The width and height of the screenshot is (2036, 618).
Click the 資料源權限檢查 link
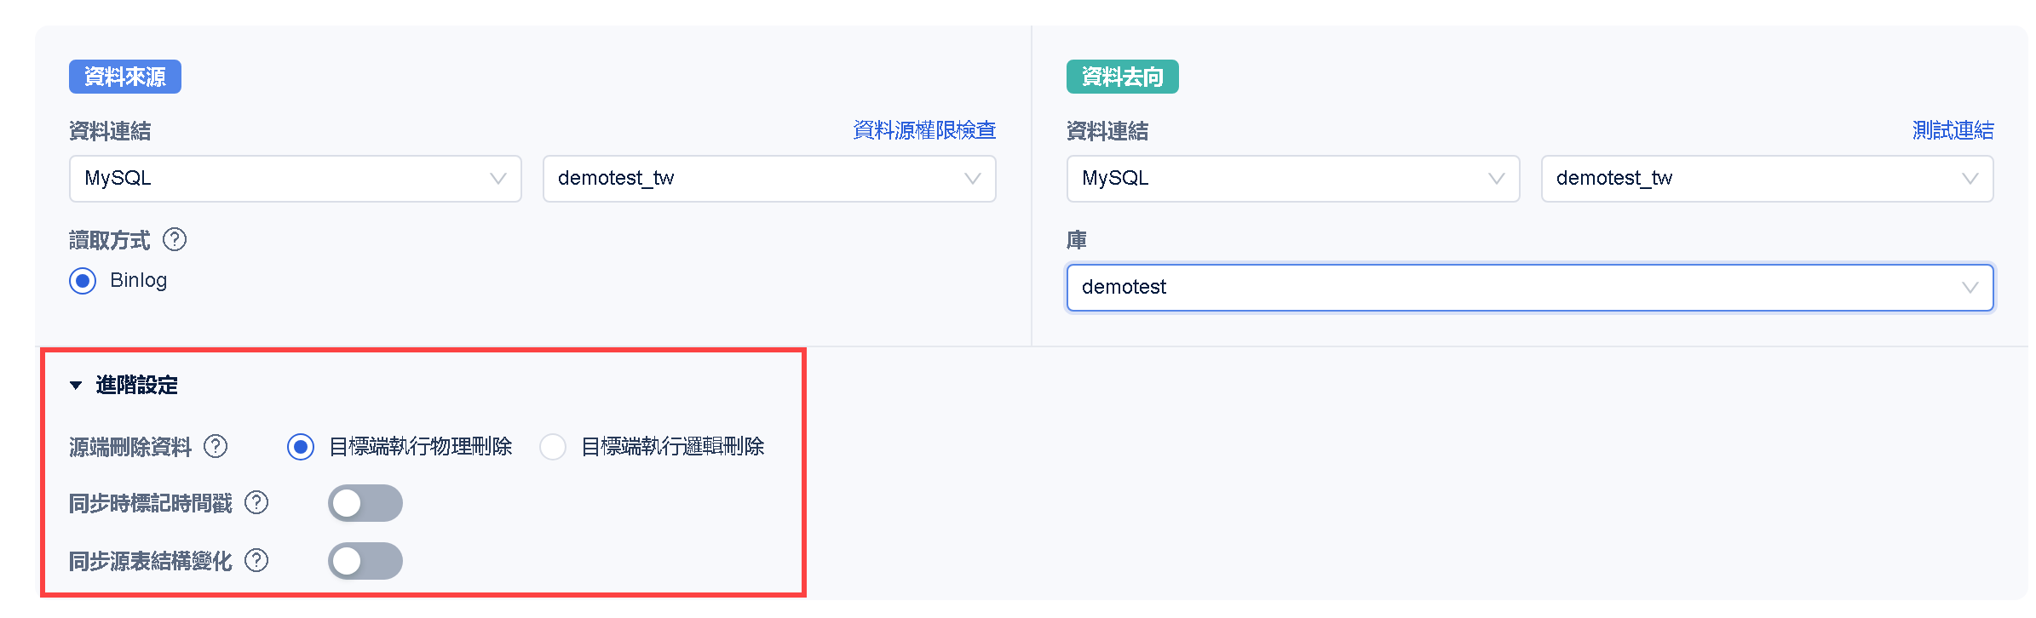[924, 130]
